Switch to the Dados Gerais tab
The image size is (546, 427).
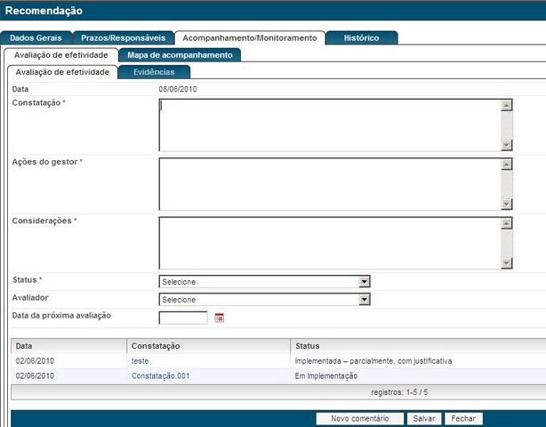(x=36, y=38)
